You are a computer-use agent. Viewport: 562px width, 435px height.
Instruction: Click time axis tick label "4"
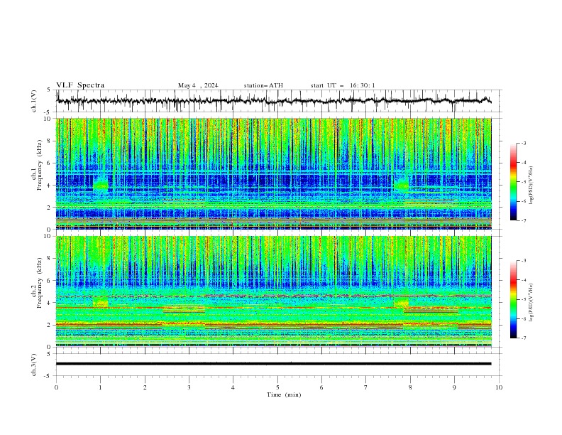233,387
